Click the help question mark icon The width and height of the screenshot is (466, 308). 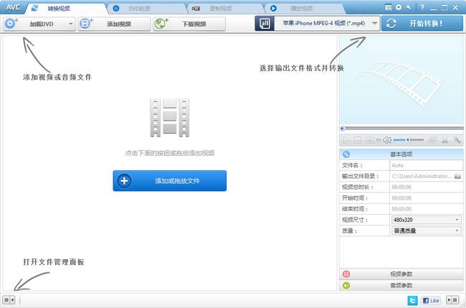coord(421,7)
